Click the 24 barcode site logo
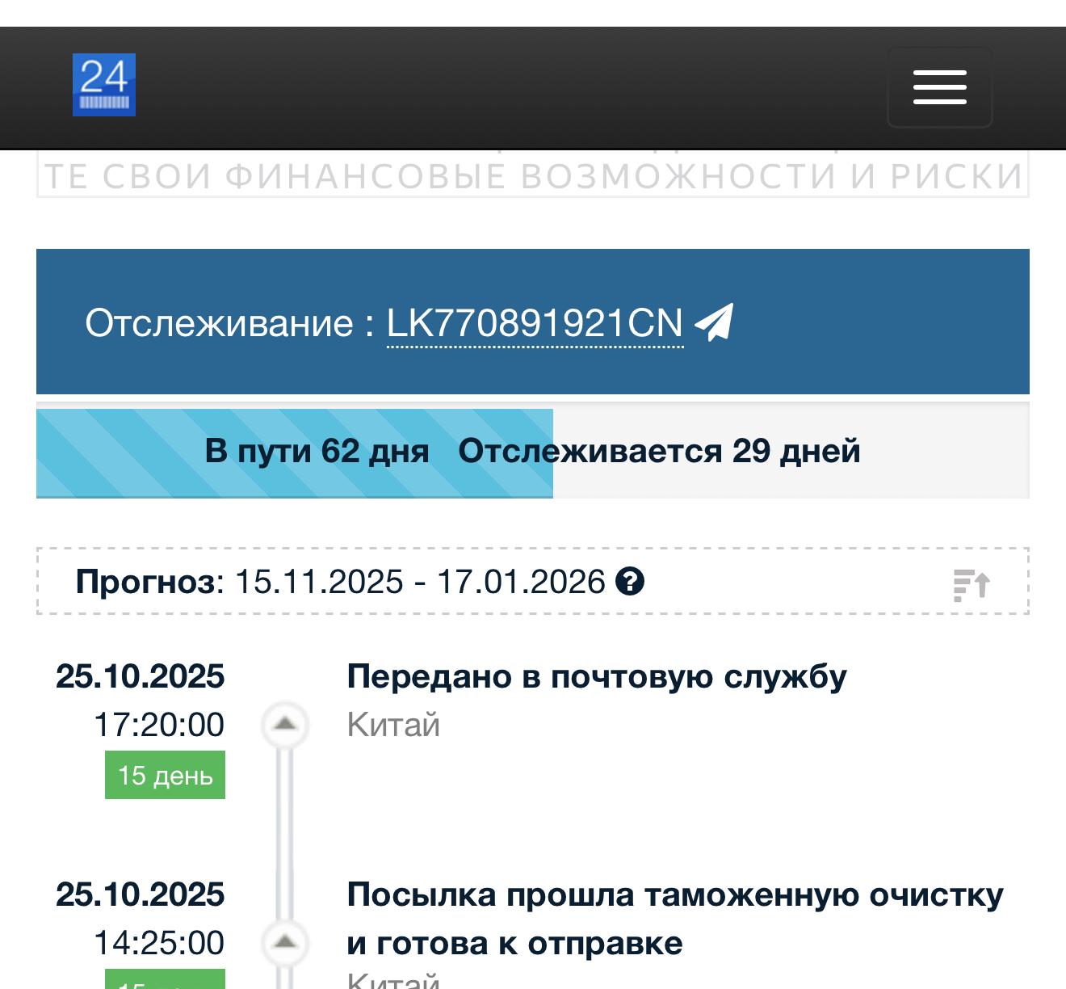 tap(104, 85)
